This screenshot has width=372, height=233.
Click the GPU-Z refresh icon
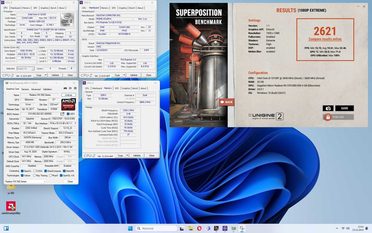click(70, 88)
